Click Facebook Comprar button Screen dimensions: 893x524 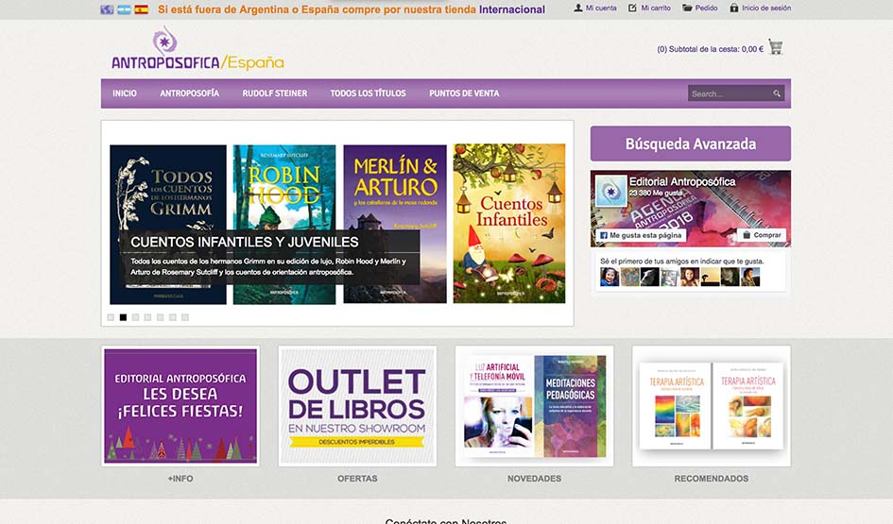pyautogui.click(x=762, y=235)
